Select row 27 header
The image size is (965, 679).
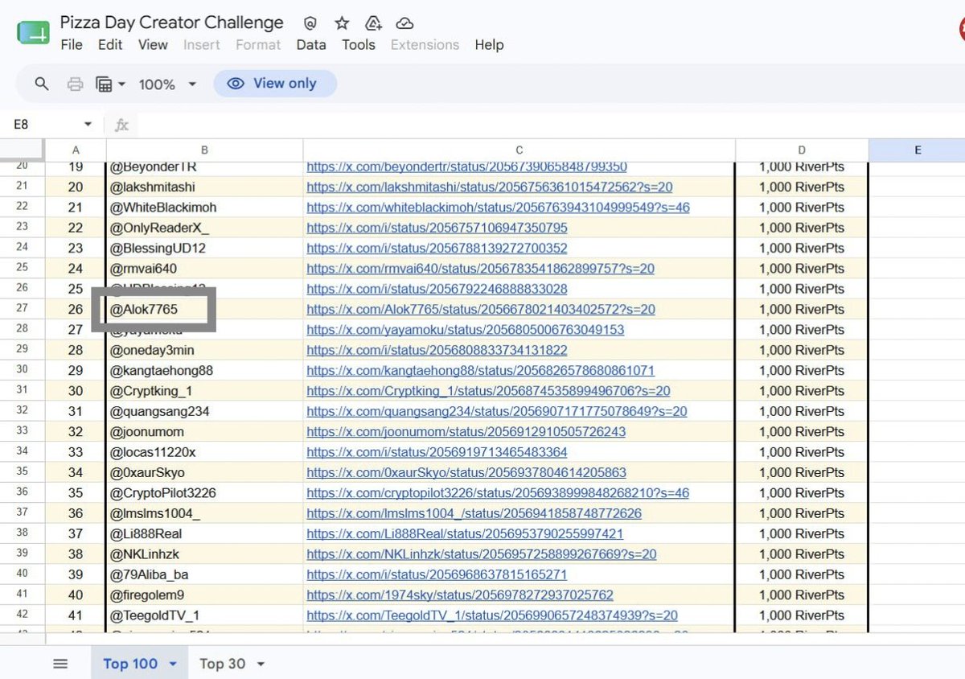click(23, 309)
